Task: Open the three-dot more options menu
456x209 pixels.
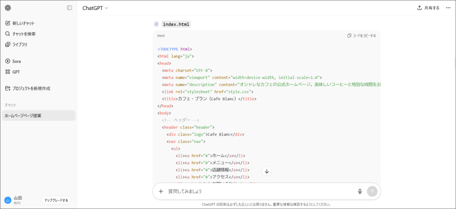Action: click(x=448, y=8)
